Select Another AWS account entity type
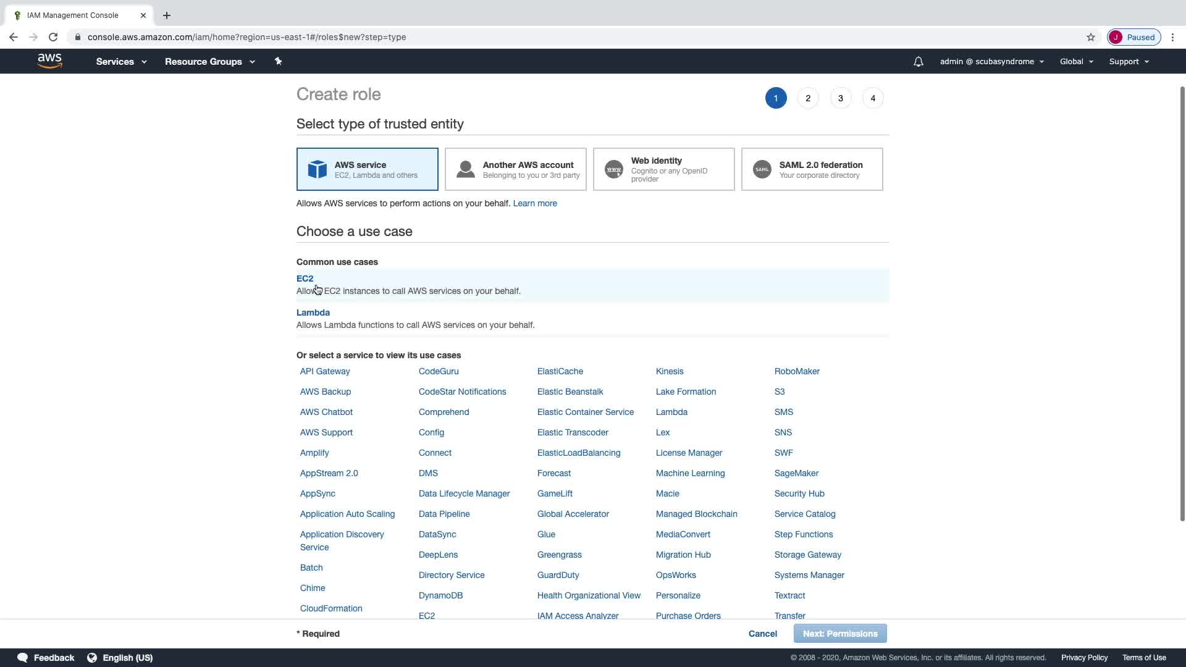1186x667 pixels. [x=515, y=169]
